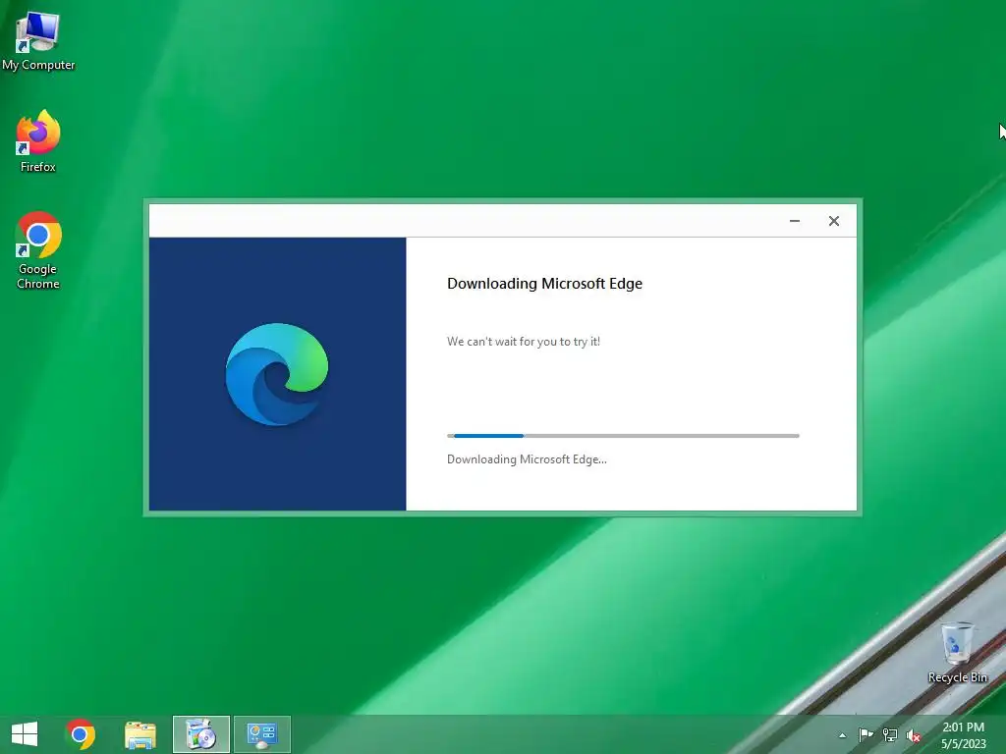
Task: Switch to the installer disc taskbar item
Action: [x=200, y=734]
